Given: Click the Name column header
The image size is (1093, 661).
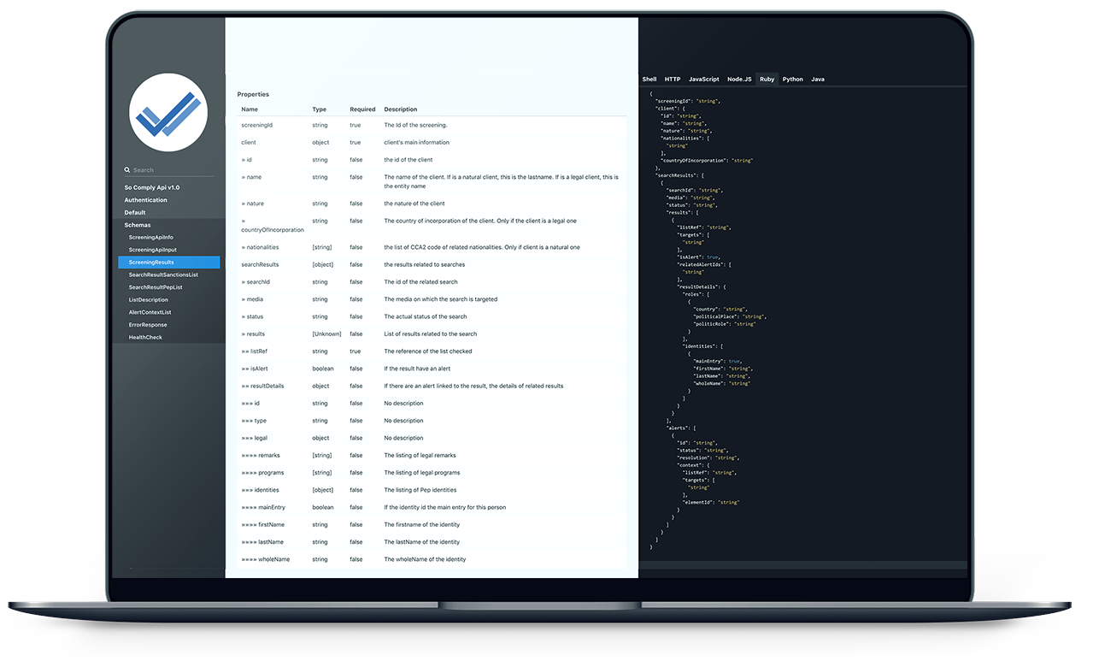Looking at the screenshot, I should (x=250, y=109).
